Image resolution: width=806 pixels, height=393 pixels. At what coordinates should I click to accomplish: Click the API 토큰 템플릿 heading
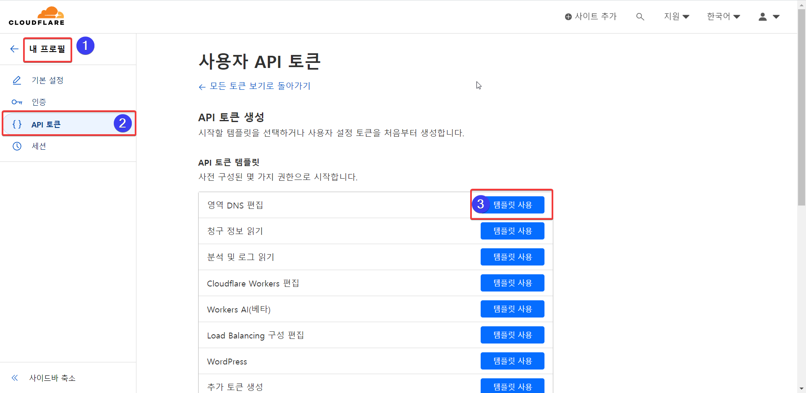point(229,162)
